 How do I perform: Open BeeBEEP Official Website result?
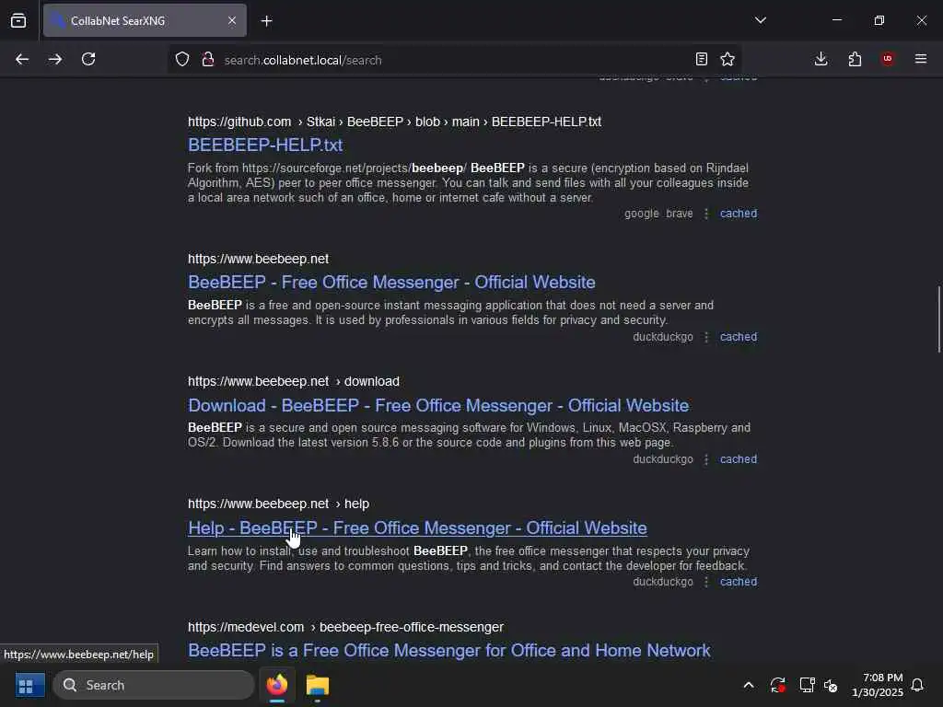(391, 282)
